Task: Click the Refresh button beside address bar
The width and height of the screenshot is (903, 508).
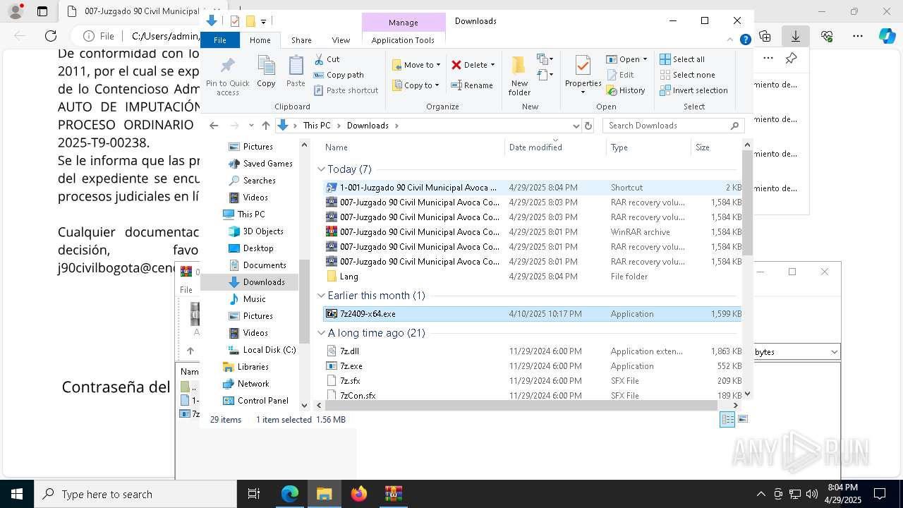Action: tap(588, 126)
